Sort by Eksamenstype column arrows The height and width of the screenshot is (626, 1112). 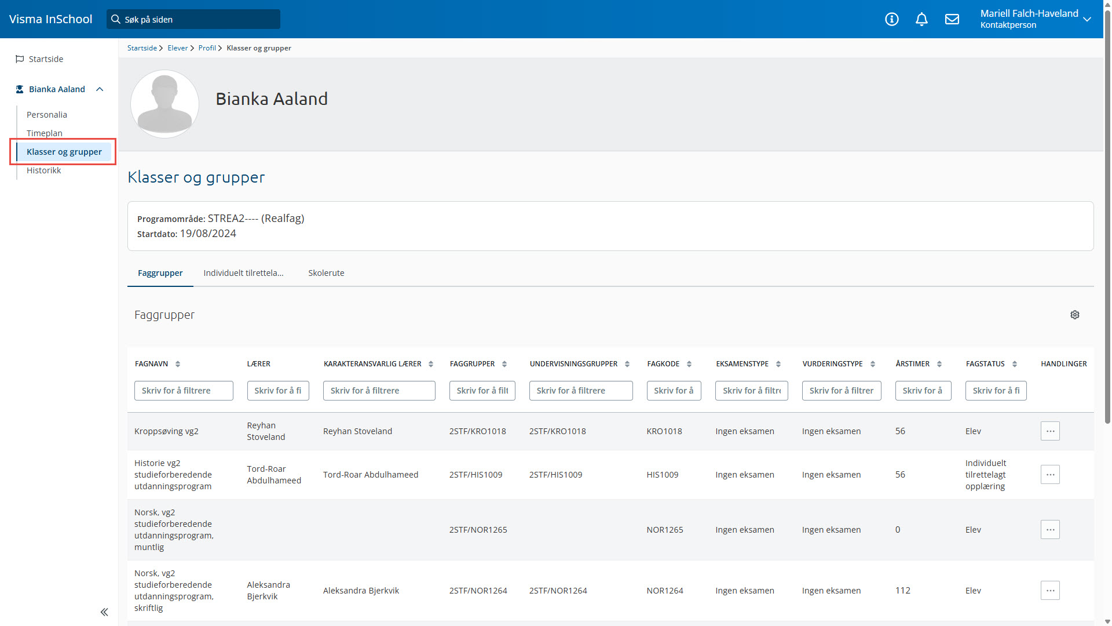point(778,364)
